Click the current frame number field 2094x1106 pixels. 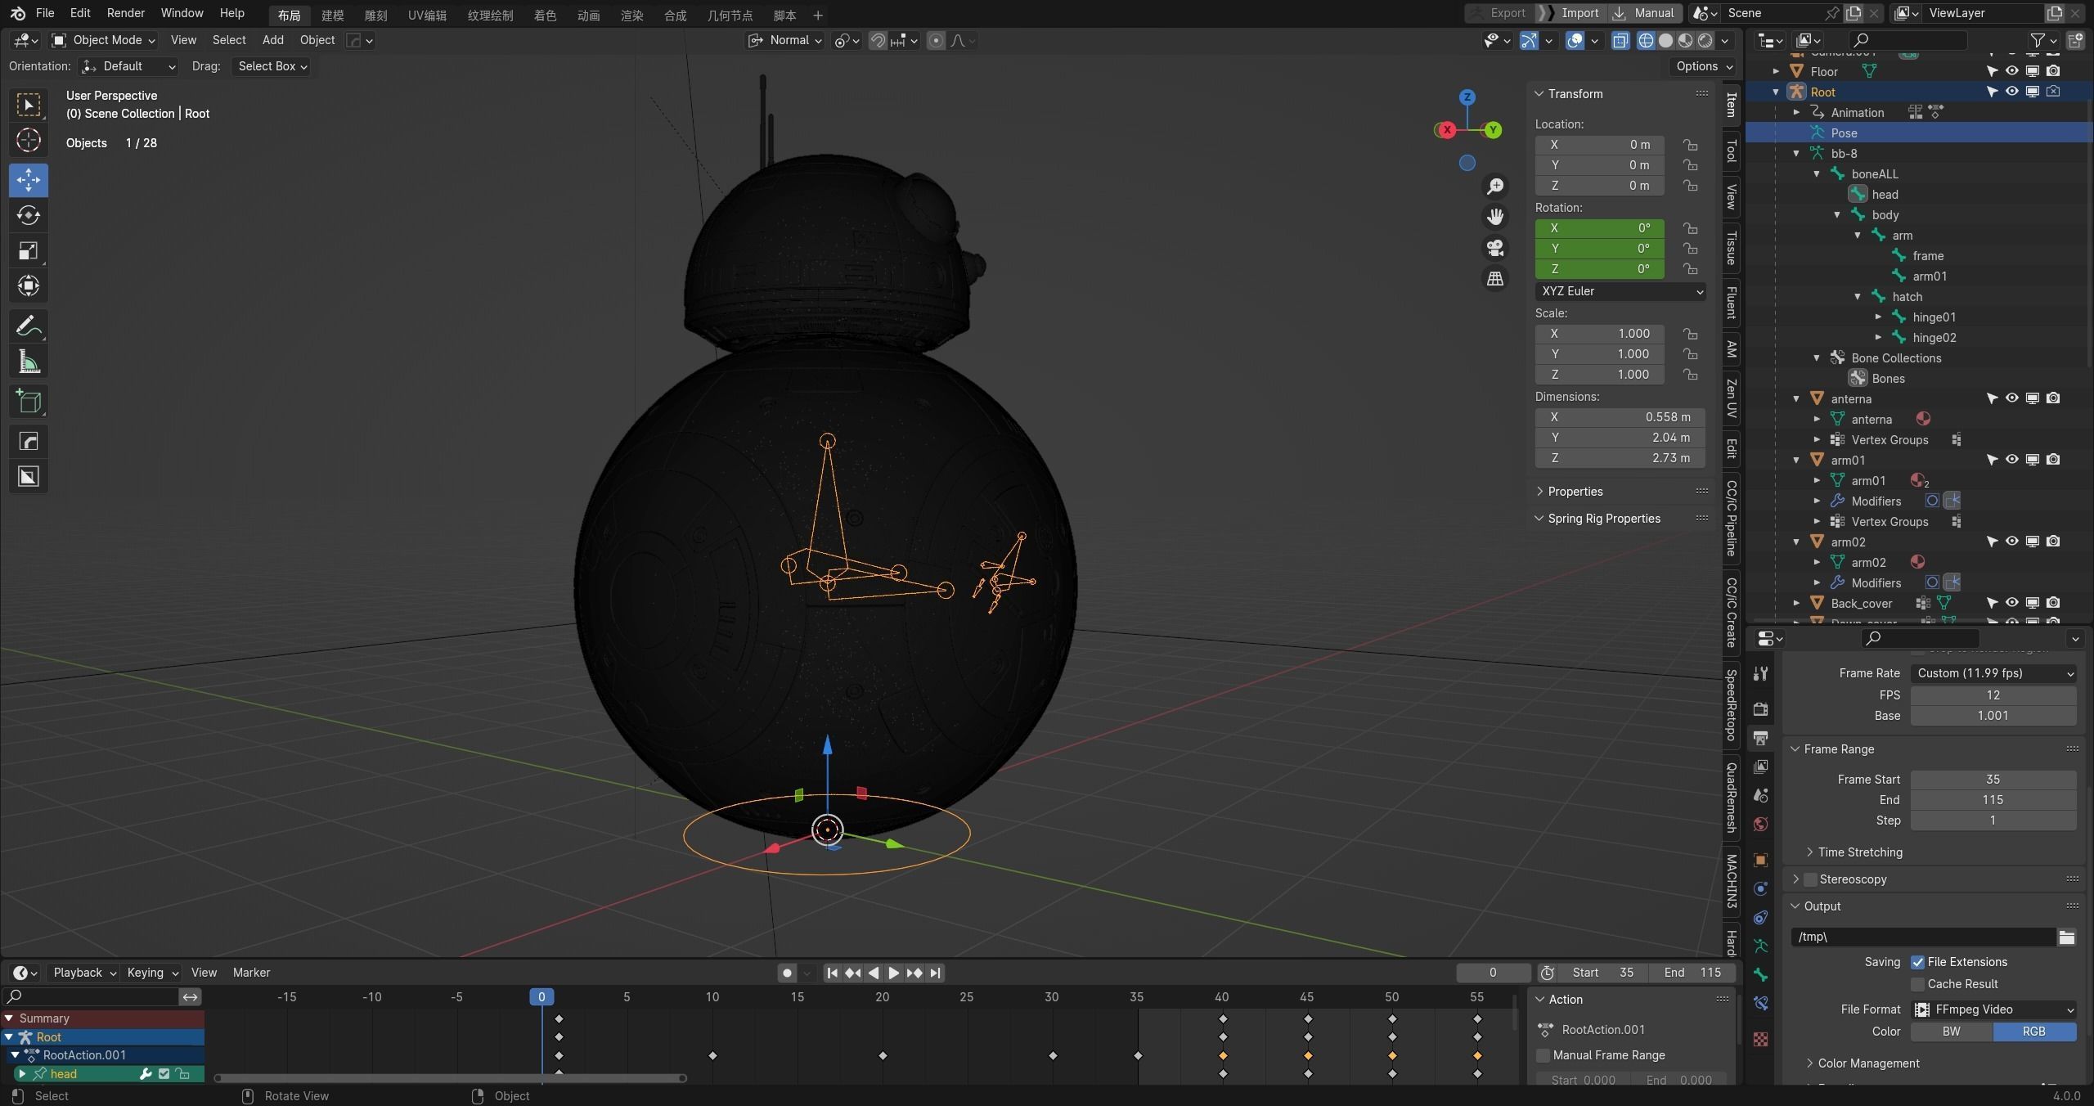[1493, 973]
